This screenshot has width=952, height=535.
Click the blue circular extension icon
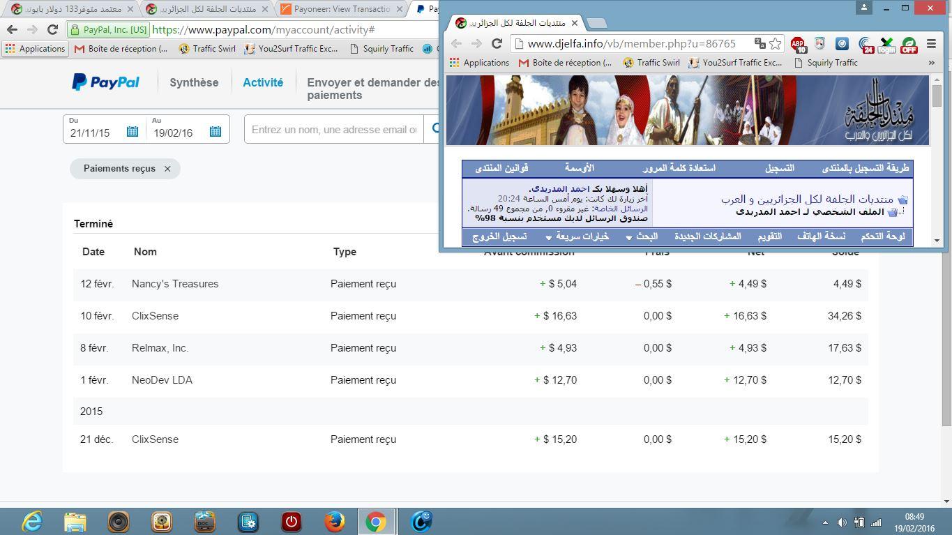point(842,43)
